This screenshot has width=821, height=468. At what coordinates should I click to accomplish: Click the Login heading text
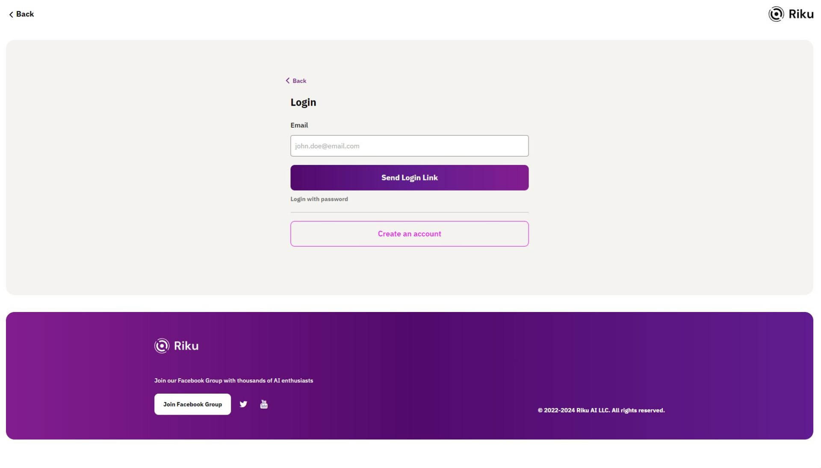303,102
